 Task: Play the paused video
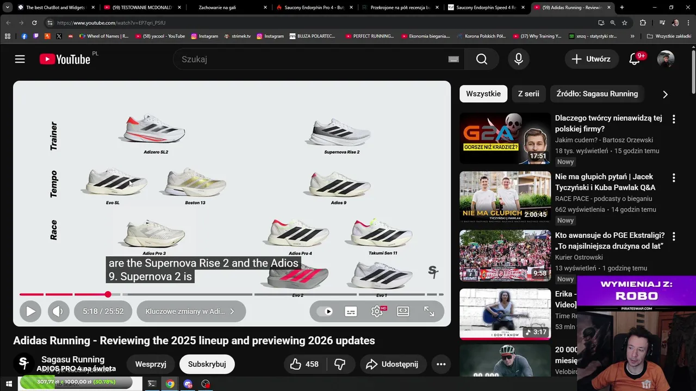(x=30, y=311)
